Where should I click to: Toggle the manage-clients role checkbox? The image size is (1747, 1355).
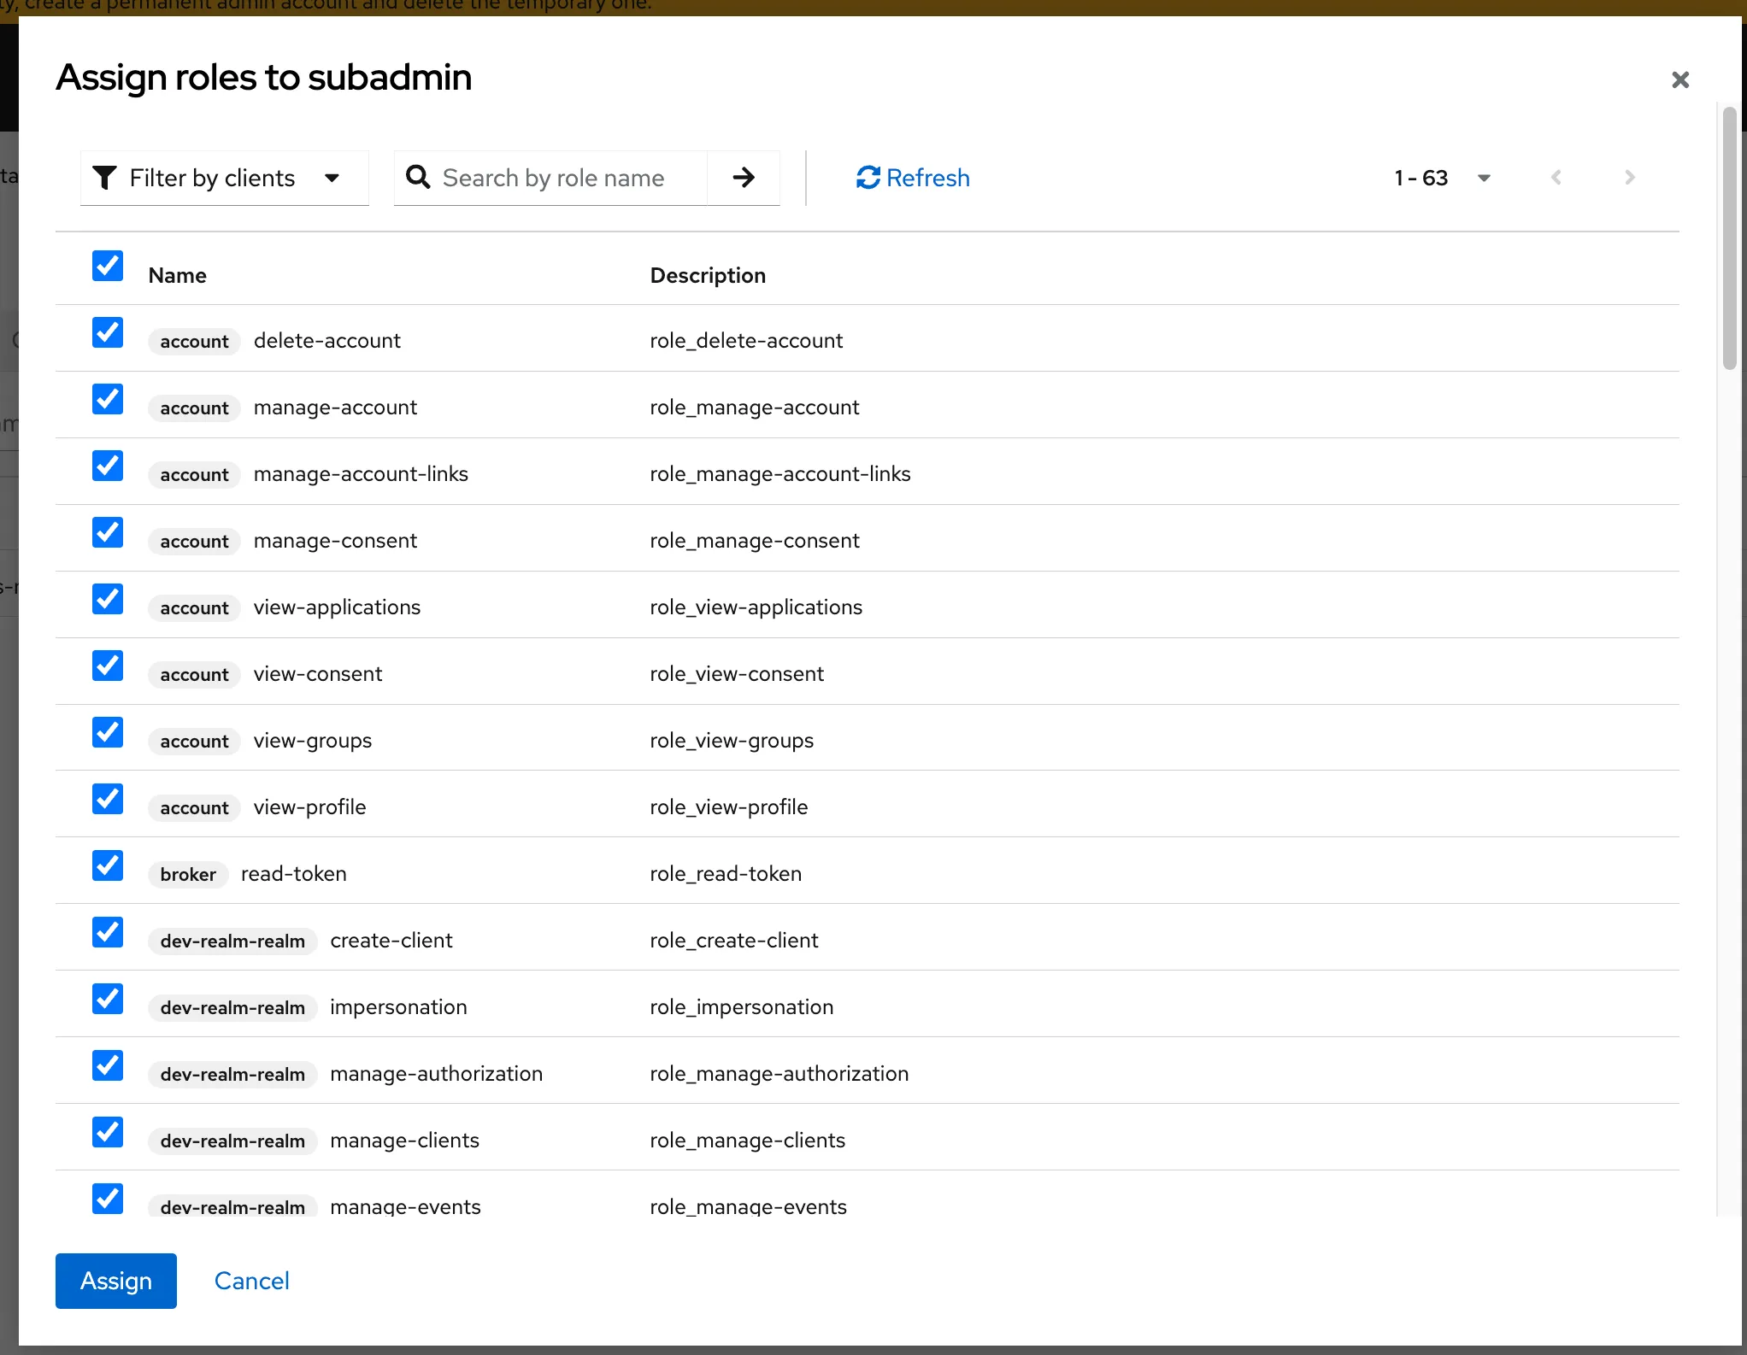click(x=108, y=1132)
